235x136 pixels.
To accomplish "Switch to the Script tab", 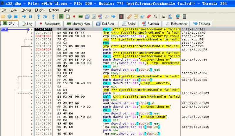I will click(x=129, y=24).
